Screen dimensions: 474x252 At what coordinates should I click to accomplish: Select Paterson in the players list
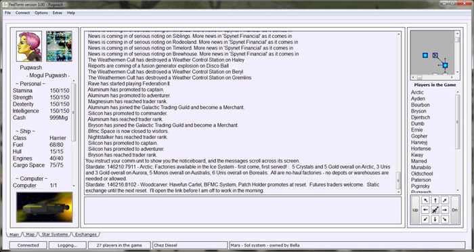[421, 180]
